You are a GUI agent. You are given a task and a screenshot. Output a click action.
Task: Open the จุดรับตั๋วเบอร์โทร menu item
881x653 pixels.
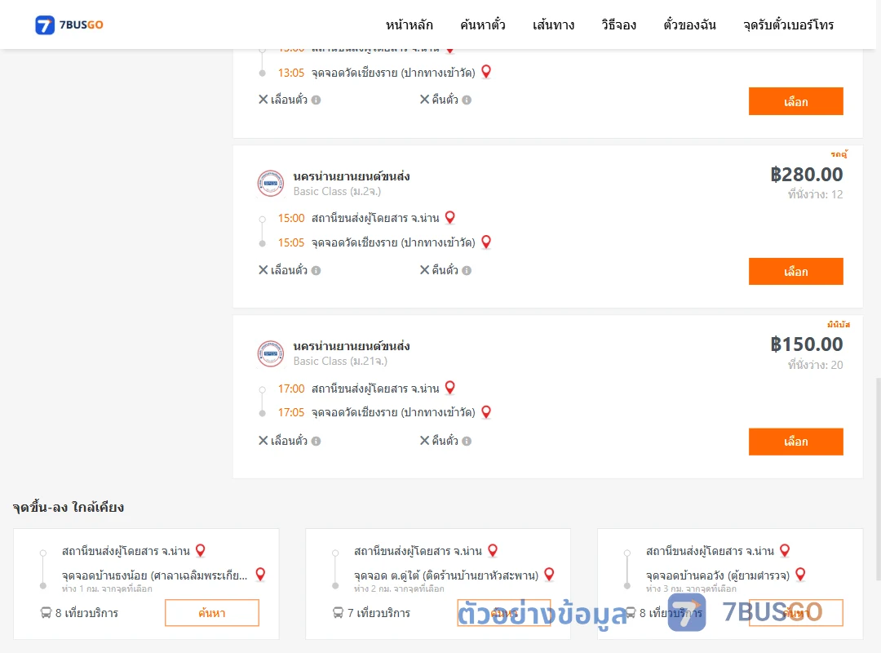[x=788, y=24]
